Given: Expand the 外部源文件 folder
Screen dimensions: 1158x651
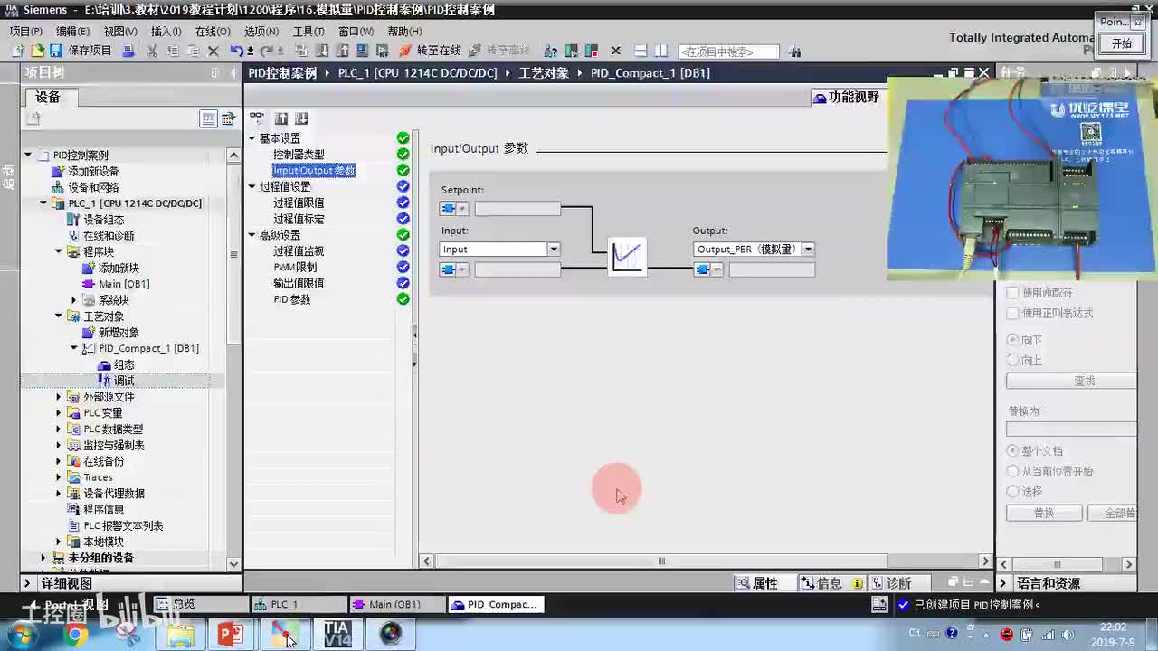Looking at the screenshot, I should point(59,397).
